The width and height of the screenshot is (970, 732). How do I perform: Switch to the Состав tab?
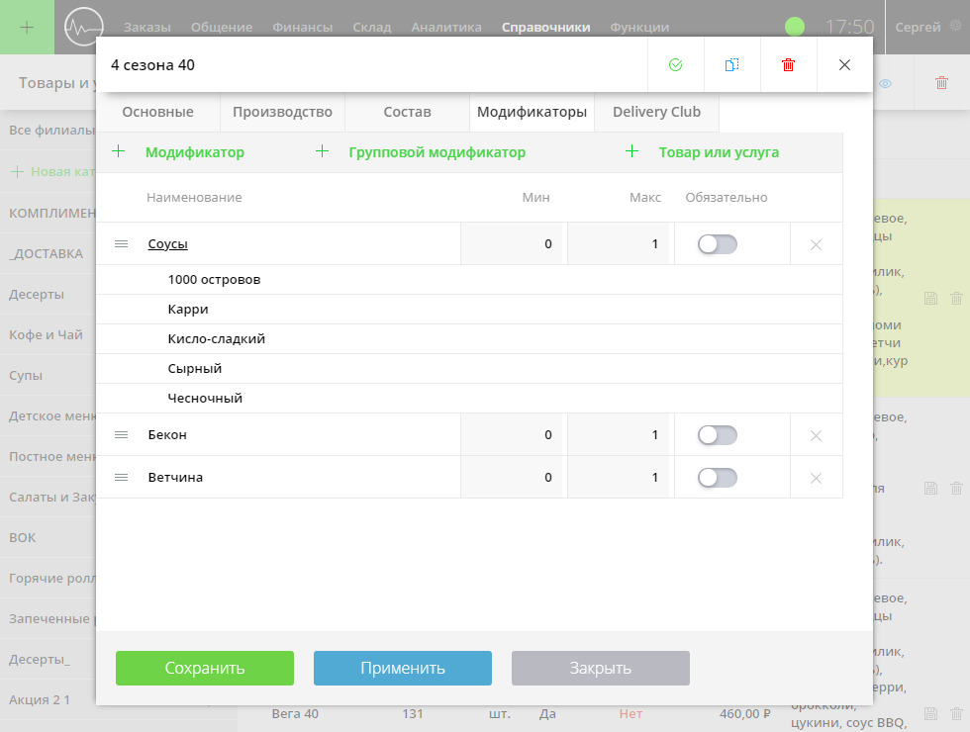coord(407,113)
